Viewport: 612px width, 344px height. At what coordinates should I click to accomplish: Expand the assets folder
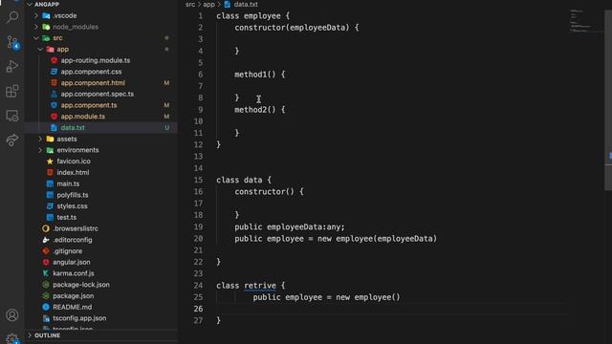point(40,139)
